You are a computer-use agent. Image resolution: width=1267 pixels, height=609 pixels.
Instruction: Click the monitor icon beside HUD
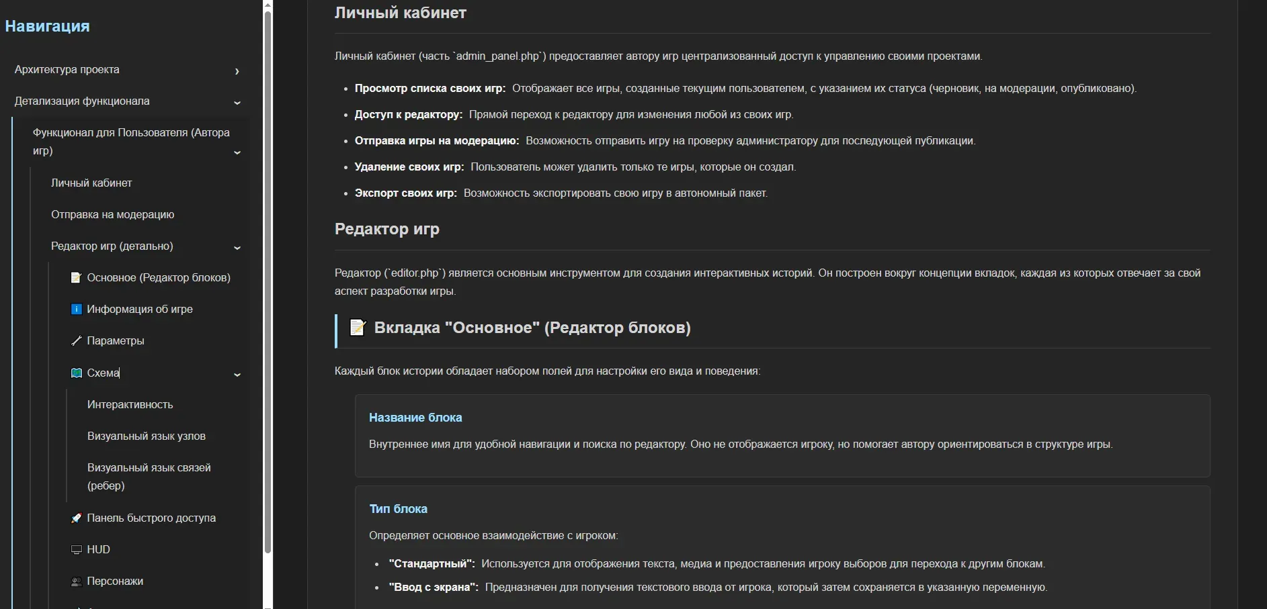coord(76,549)
